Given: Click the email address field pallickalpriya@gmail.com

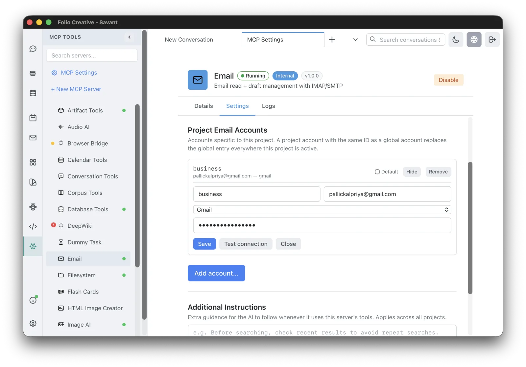Looking at the screenshot, I should point(387,194).
